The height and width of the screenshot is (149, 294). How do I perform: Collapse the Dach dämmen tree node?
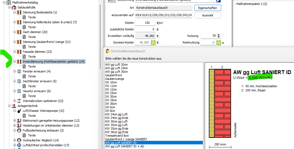(x=15, y=32)
